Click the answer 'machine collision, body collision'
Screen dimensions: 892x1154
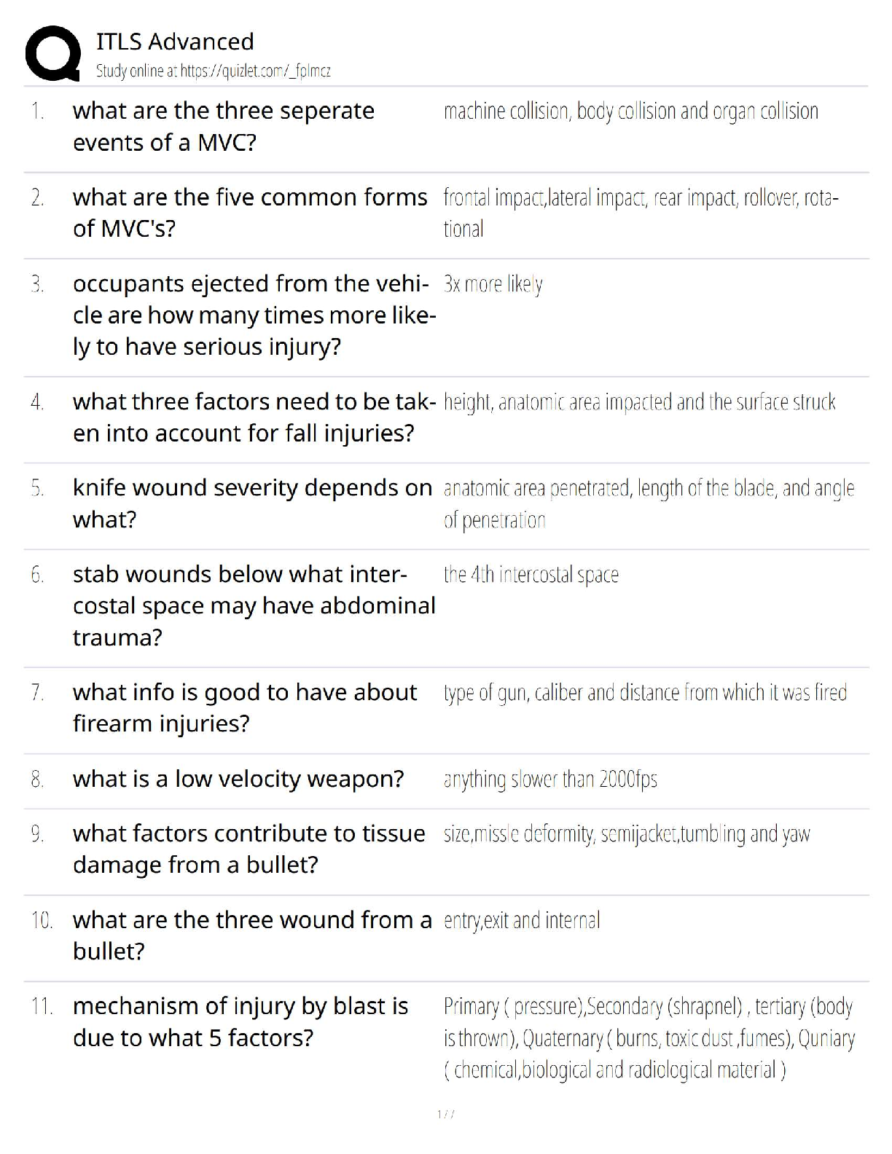pos(631,111)
